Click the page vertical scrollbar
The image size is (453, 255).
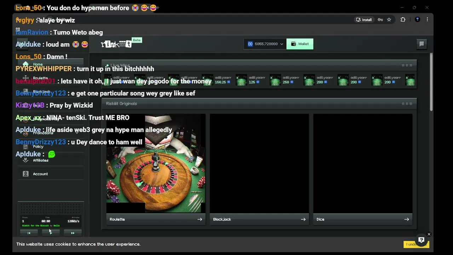click(431, 82)
